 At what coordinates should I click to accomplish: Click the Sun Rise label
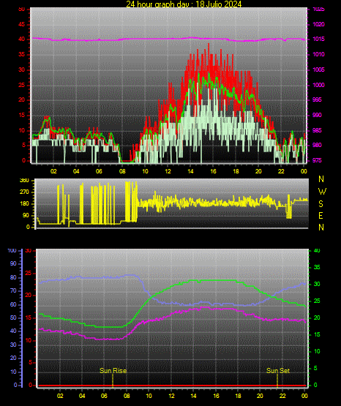[113, 371]
